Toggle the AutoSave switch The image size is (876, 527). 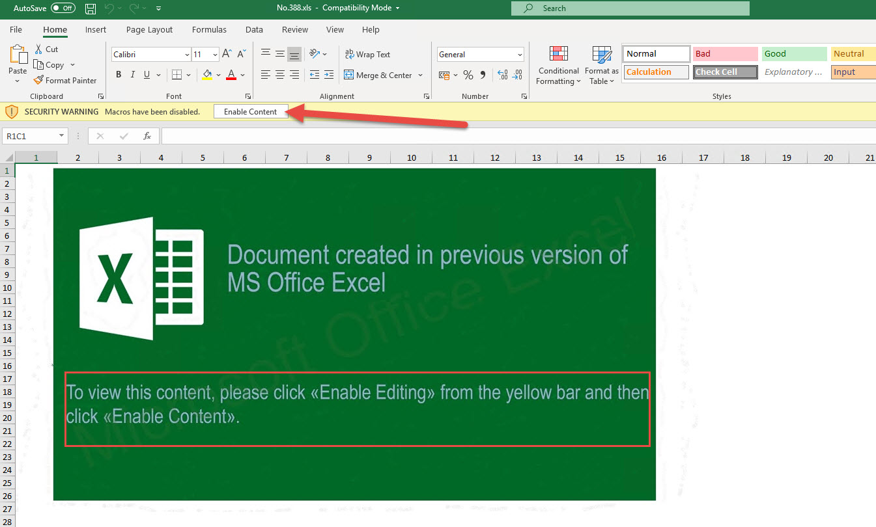(x=63, y=8)
